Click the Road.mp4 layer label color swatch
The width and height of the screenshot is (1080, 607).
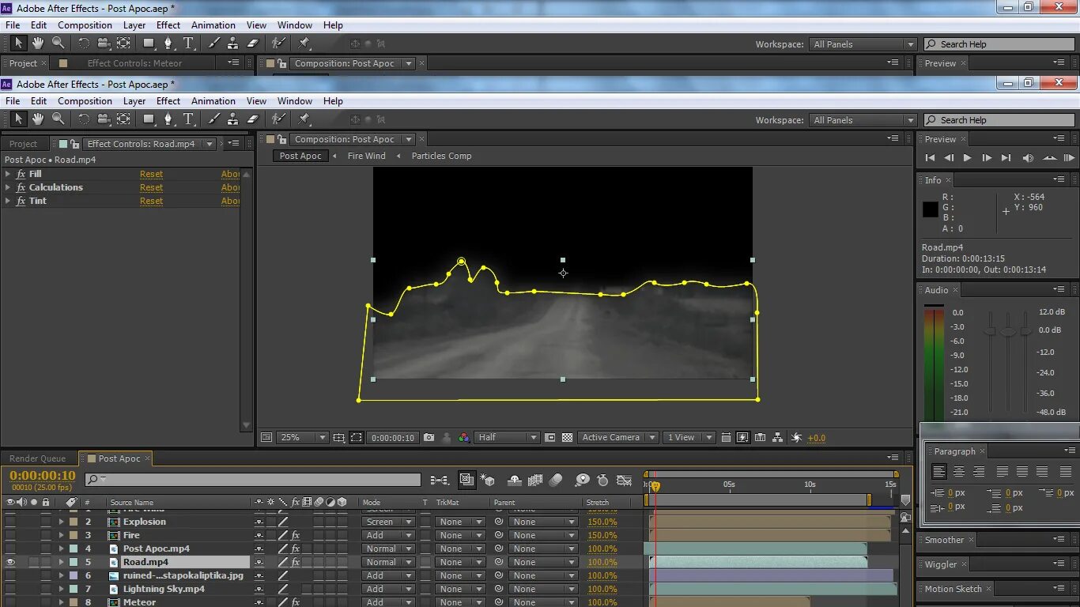tap(74, 562)
